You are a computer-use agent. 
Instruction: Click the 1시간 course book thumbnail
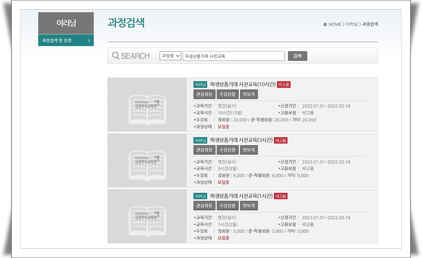coord(147,216)
